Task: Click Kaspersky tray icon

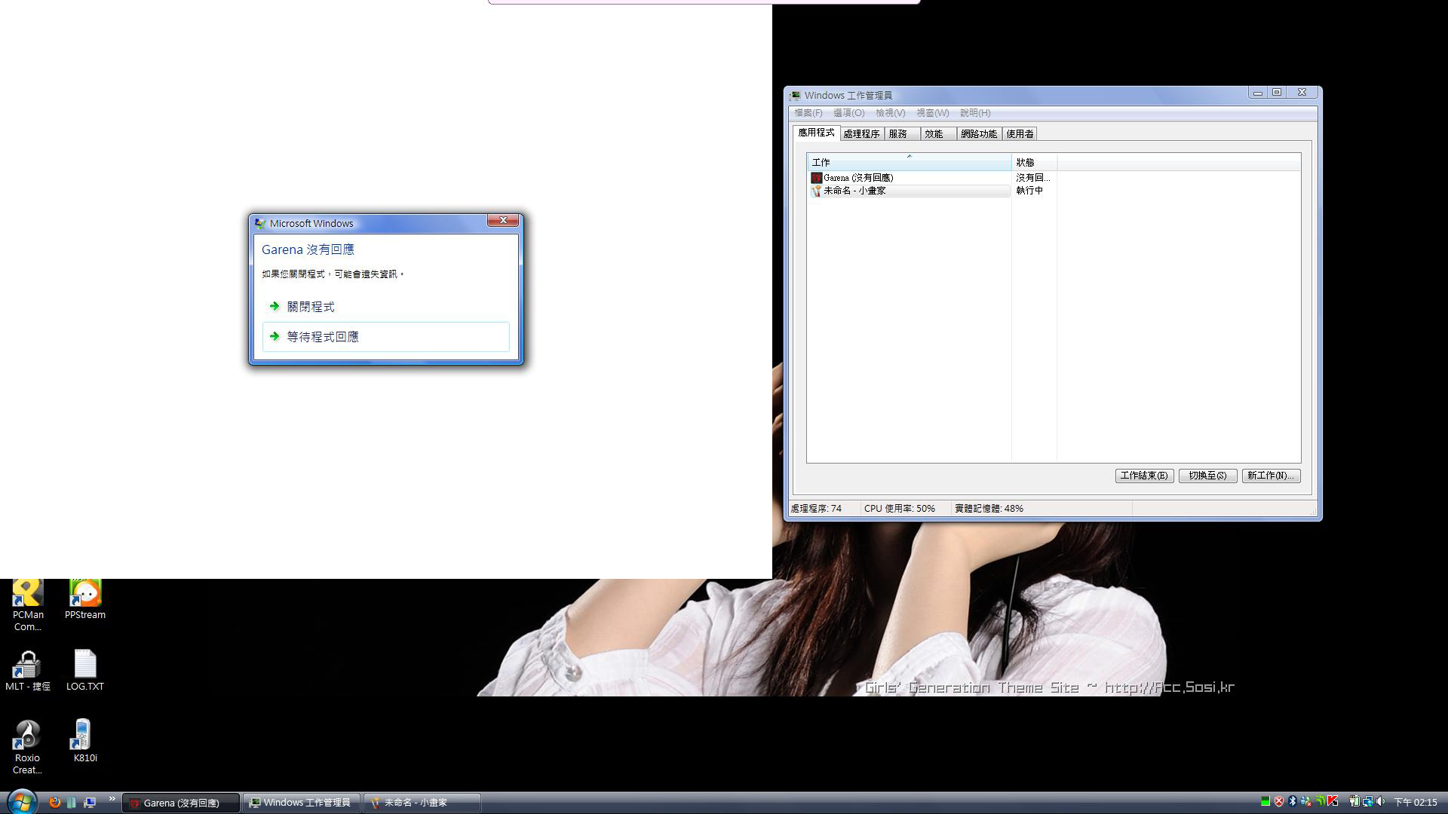Action: (1333, 801)
